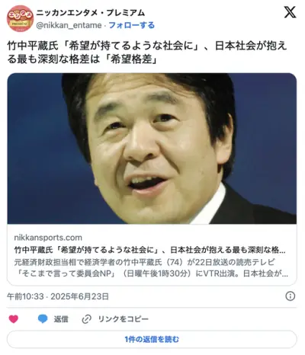Open the X logo icon

290,12
